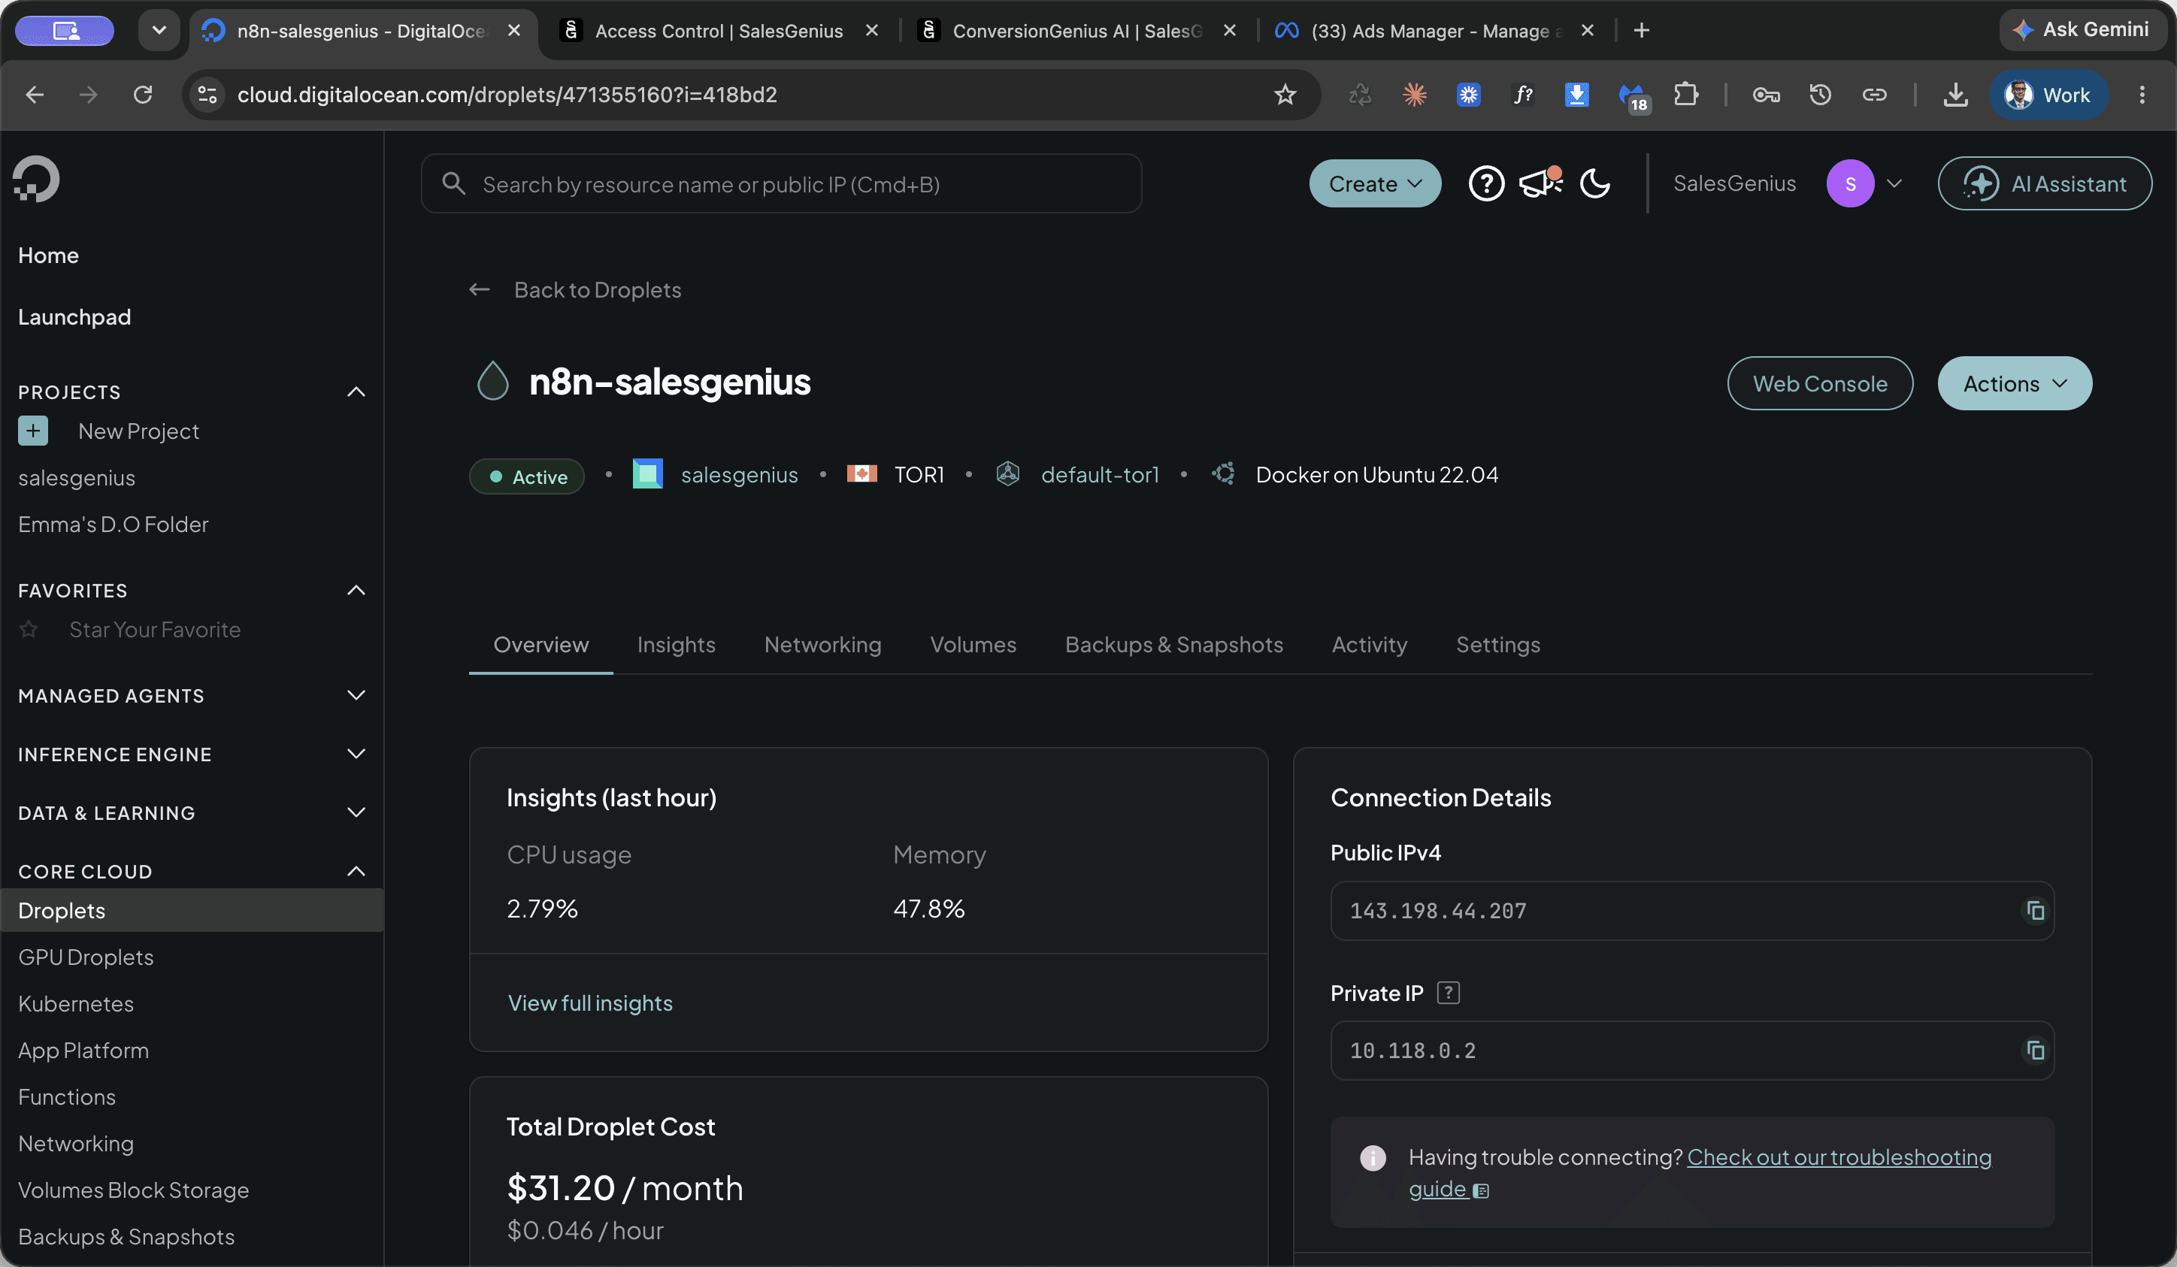
Task: View site information icon in address bar
Action: [x=207, y=95]
